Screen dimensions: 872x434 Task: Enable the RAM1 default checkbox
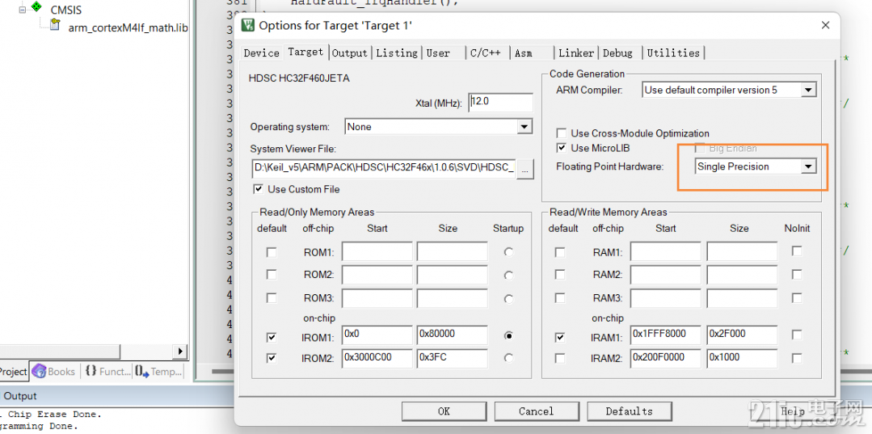560,253
